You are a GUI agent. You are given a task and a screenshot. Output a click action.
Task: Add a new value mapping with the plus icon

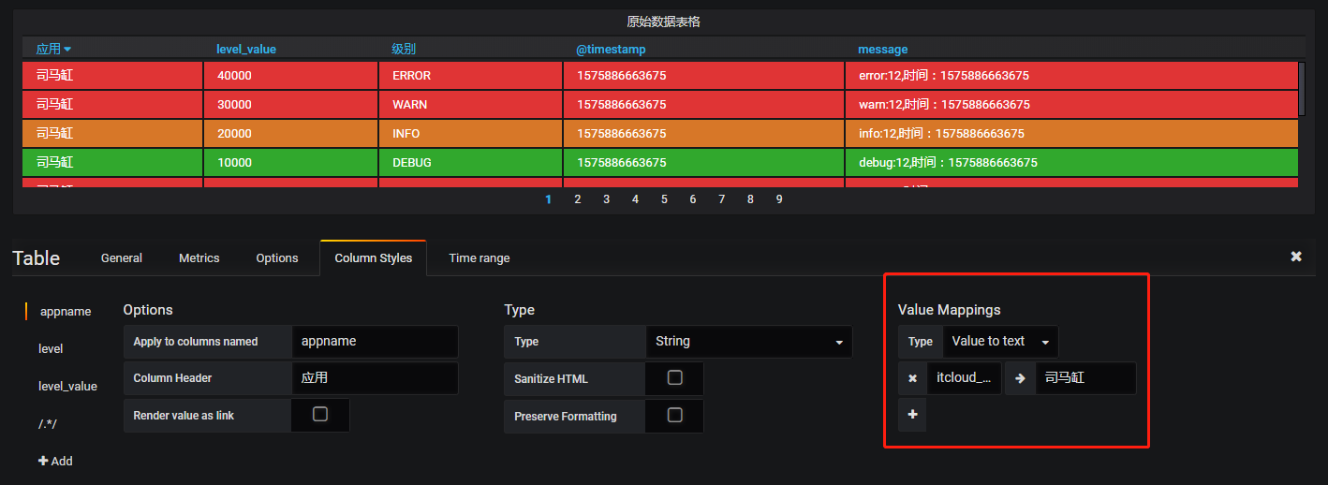(x=912, y=415)
